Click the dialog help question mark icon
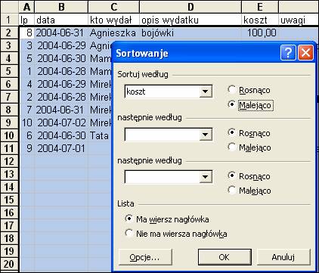This screenshot has width=319, height=273. (288, 52)
